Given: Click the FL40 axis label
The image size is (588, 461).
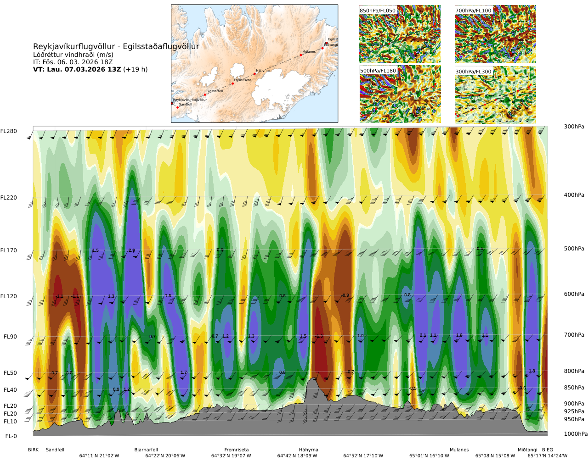Looking at the screenshot, I should [10, 390].
